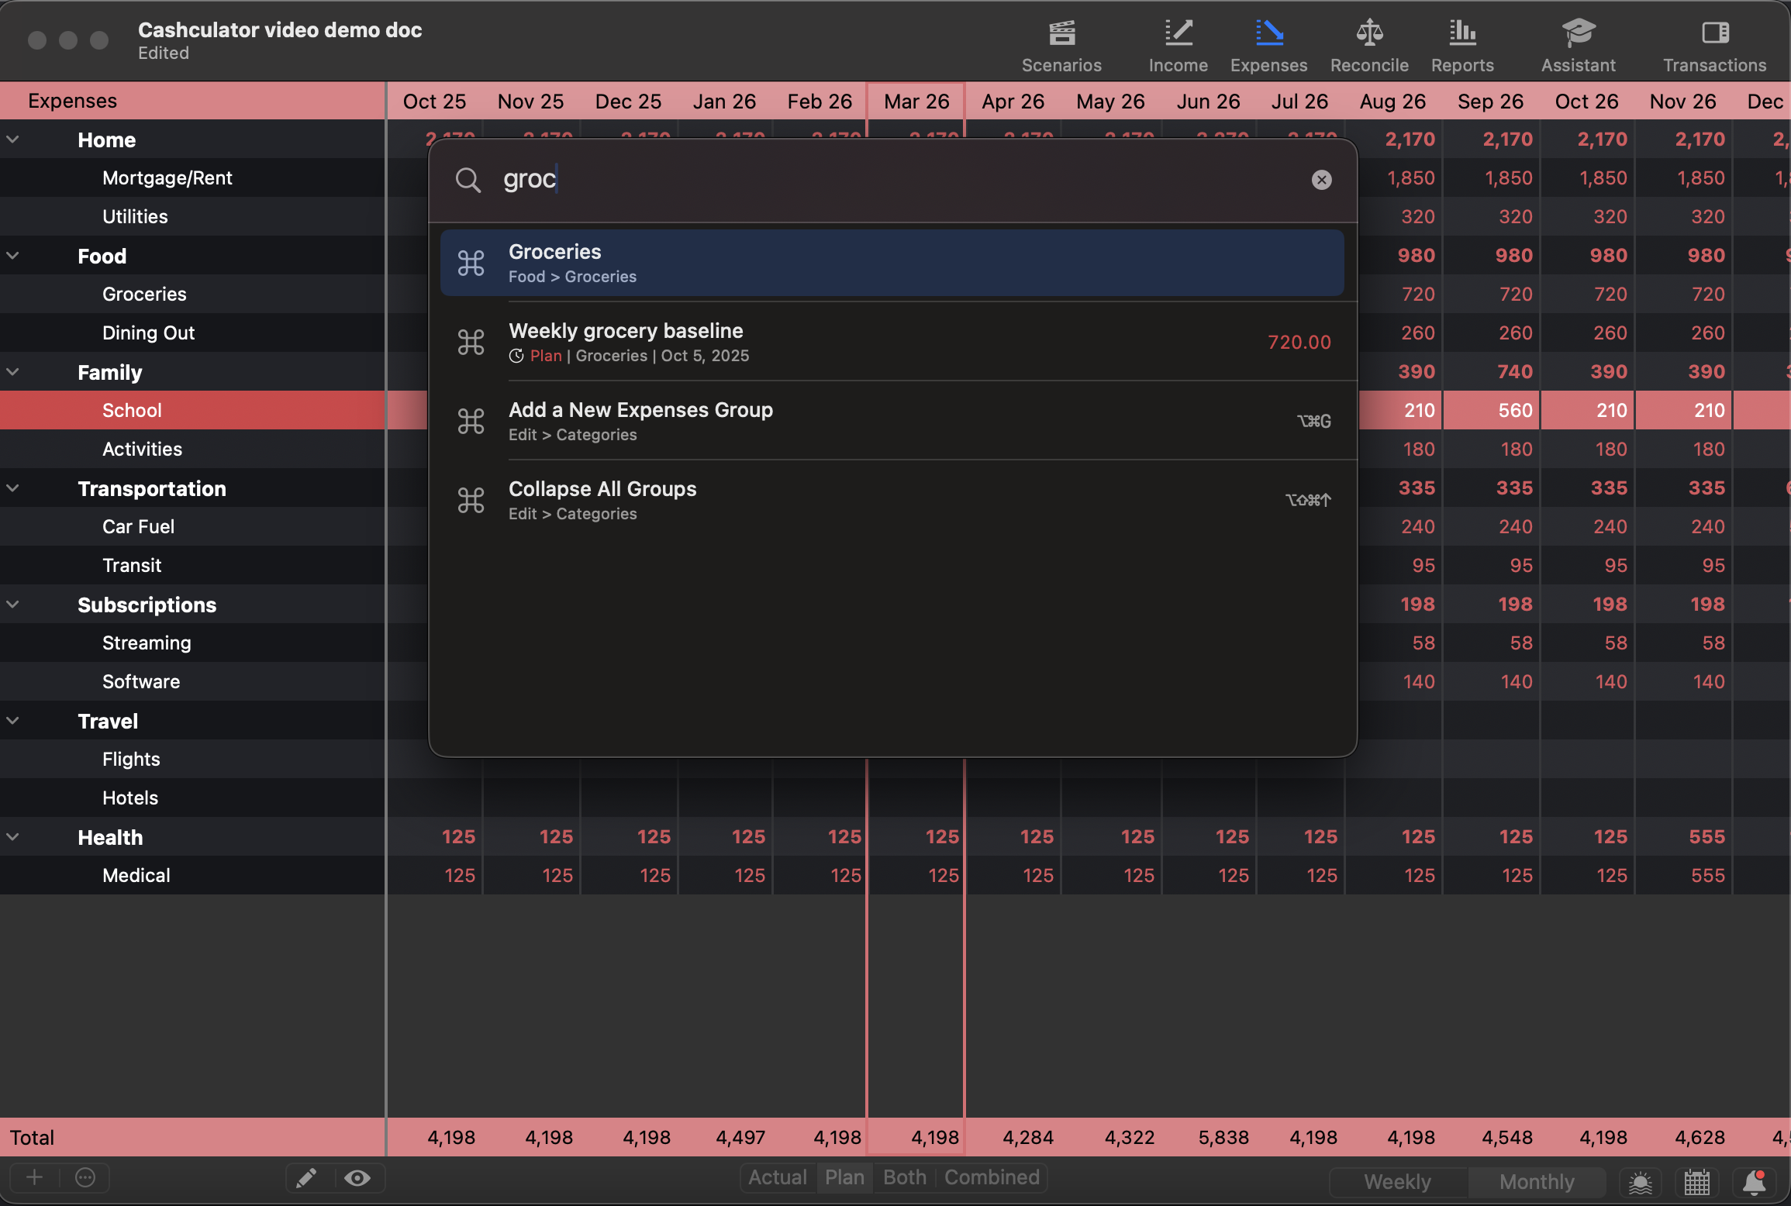Launch the Assistant
Viewport: 1791px width, 1206px height.
1578,43
